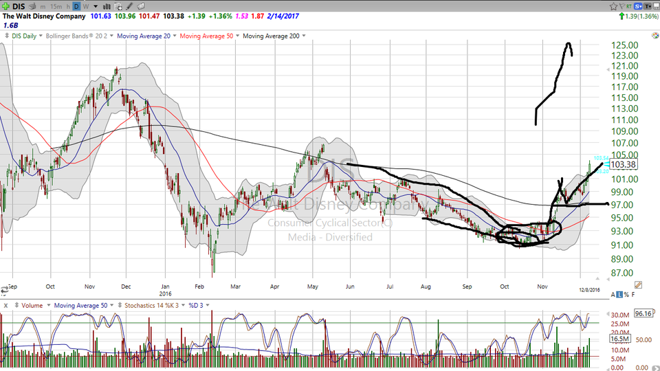
Task: Open the blue S dropdown
Action: tap(639, 6)
